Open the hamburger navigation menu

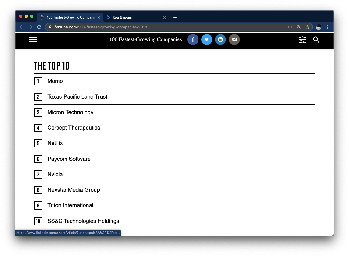(x=33, y=40)
